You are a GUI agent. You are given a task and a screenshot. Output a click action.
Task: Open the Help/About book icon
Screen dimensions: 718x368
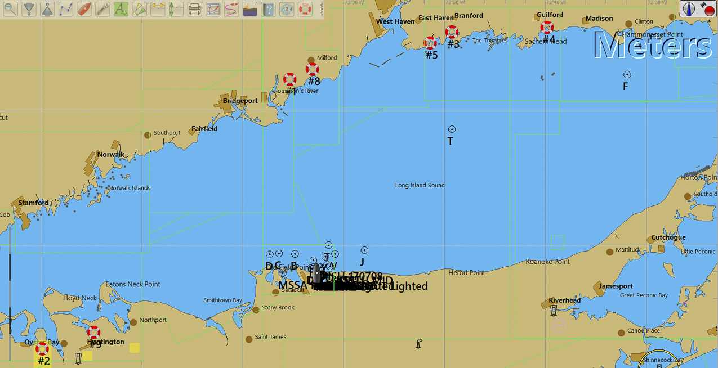click(268, 9)
